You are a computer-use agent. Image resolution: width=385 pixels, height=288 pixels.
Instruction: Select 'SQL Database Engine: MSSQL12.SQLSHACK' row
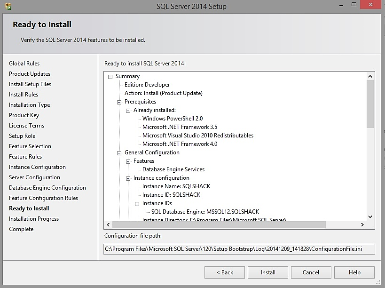[205, 212]
